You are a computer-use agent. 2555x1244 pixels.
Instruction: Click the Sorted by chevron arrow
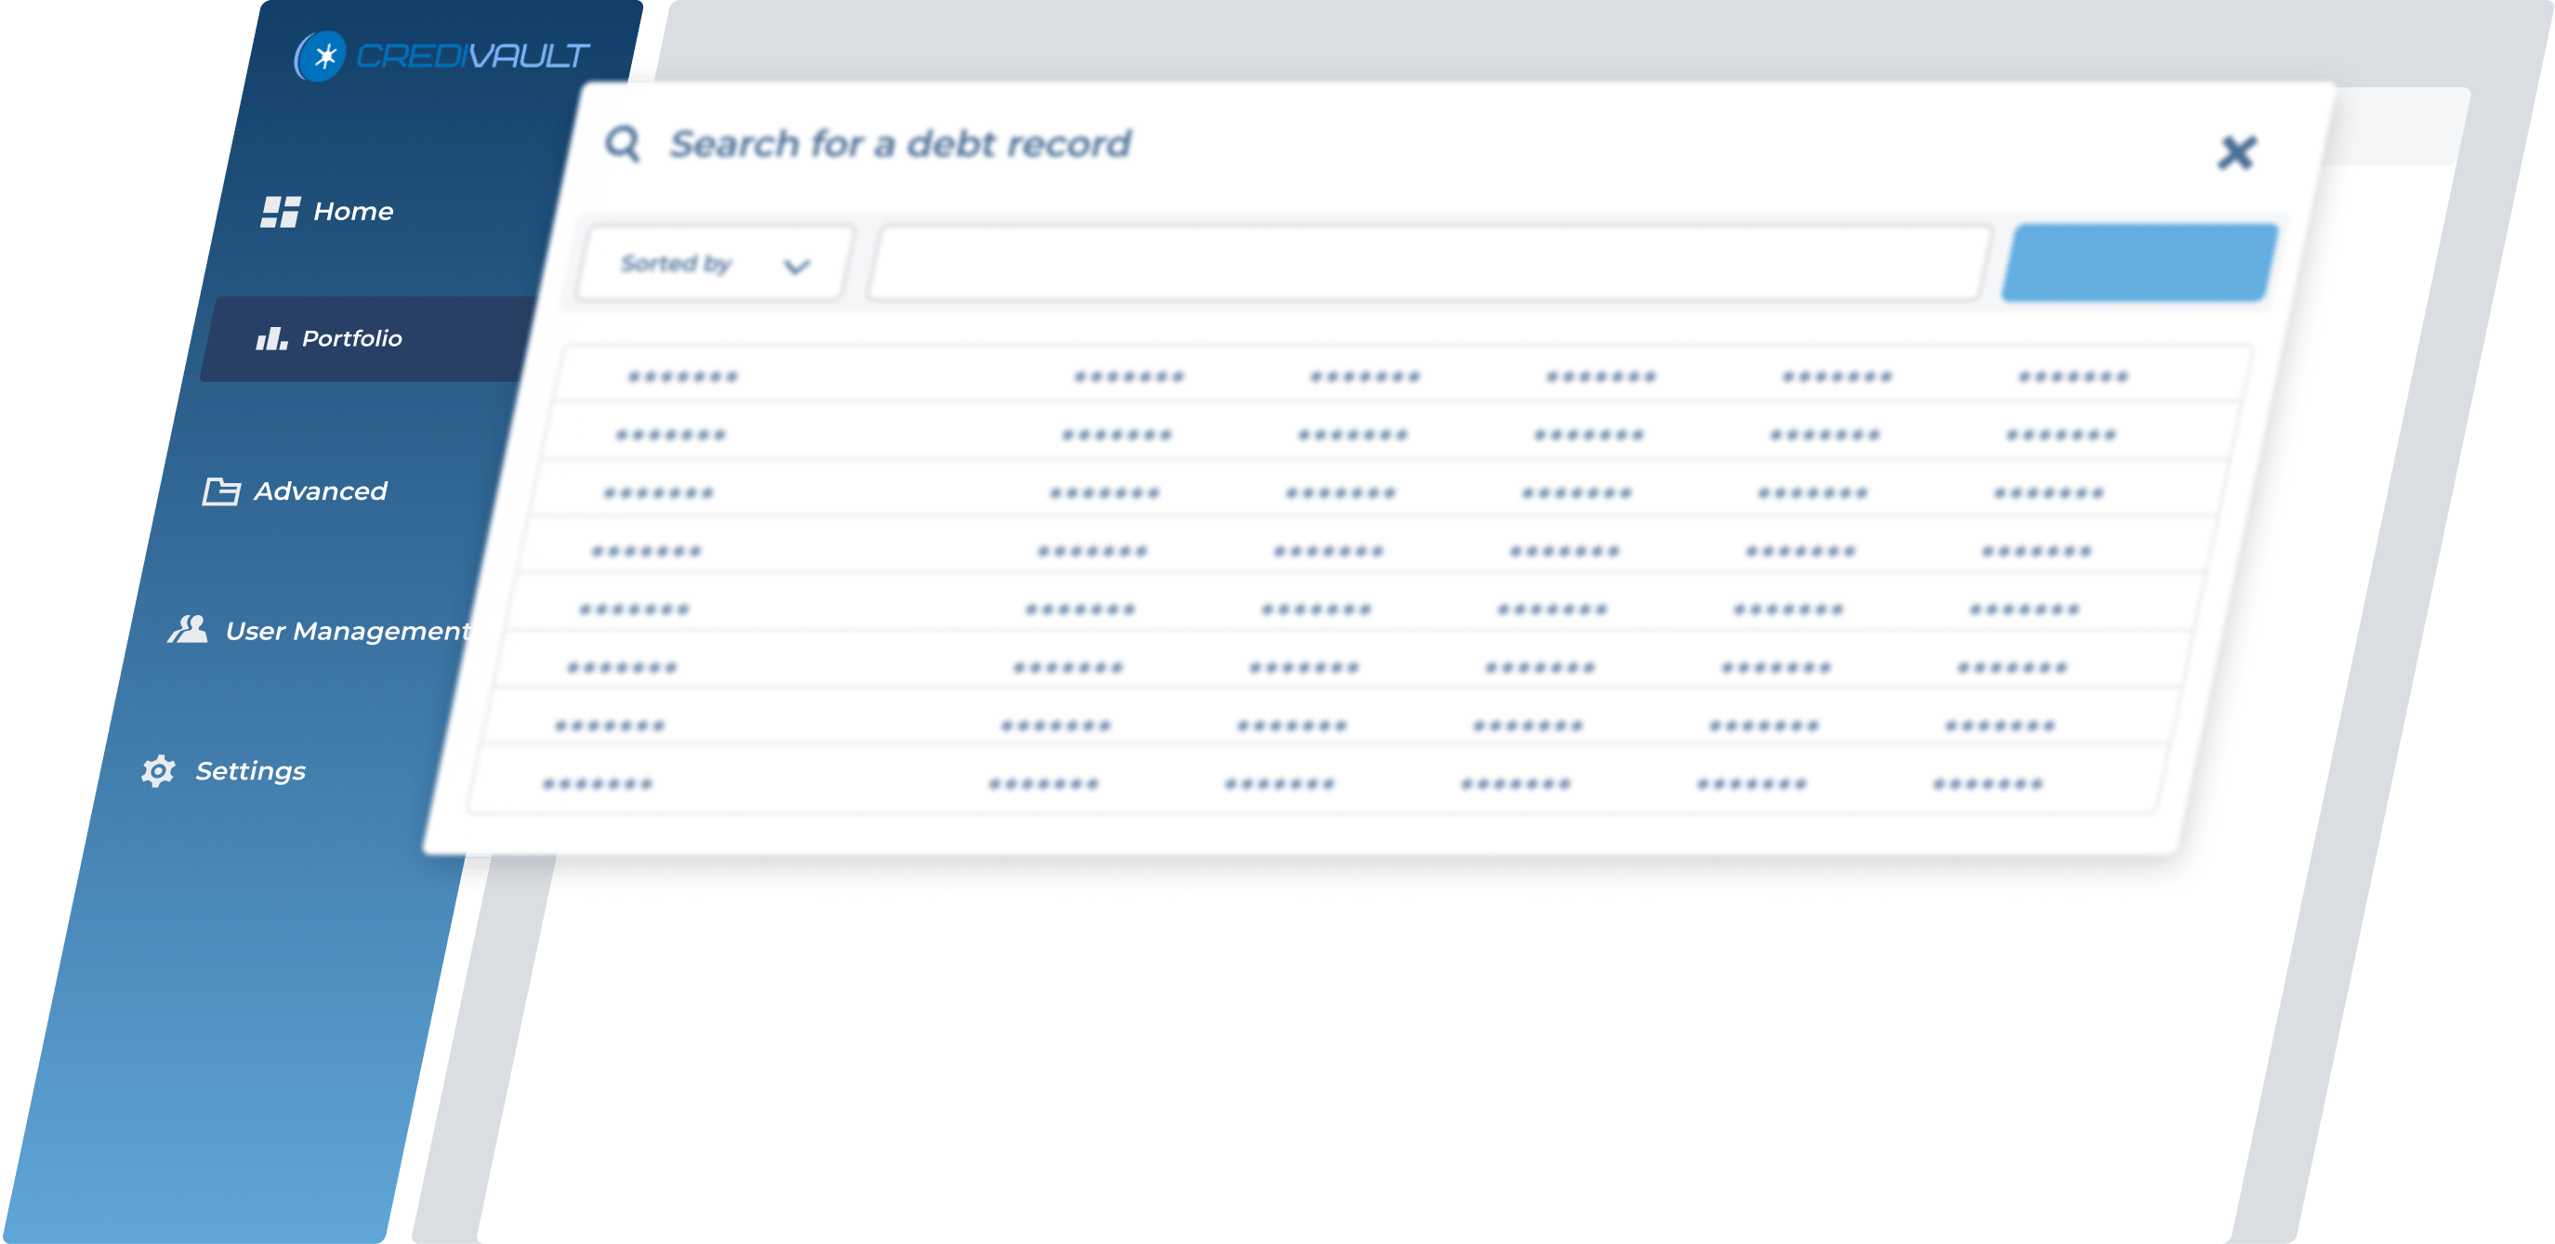797,266
